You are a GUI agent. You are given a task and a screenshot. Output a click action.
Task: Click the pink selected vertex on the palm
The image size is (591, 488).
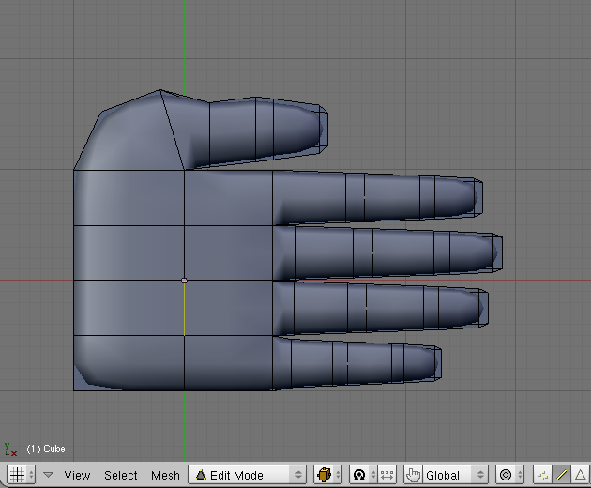[184, 281]
